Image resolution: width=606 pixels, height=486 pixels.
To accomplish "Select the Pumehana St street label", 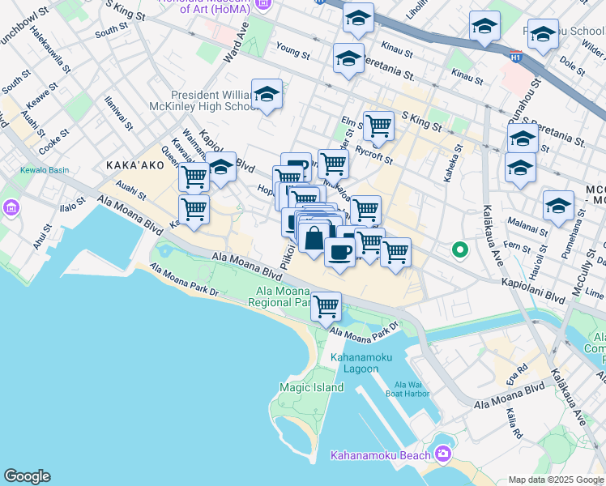I will [574, 234].
